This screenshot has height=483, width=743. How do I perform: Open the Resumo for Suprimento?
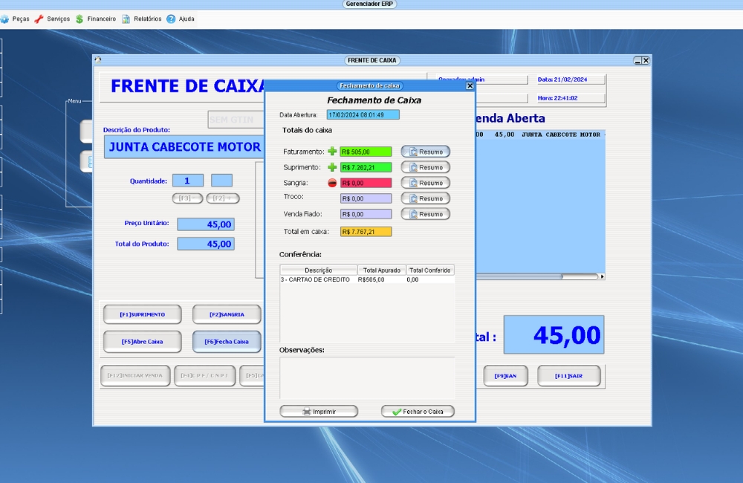pos(426,167)
